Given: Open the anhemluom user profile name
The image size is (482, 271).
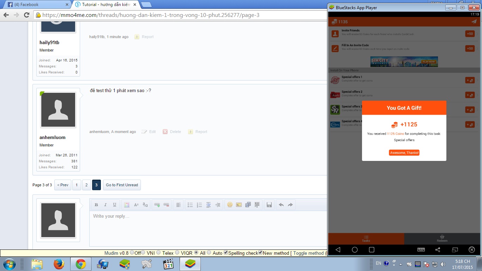Looking at the screenshot, I should click(53, 137).
